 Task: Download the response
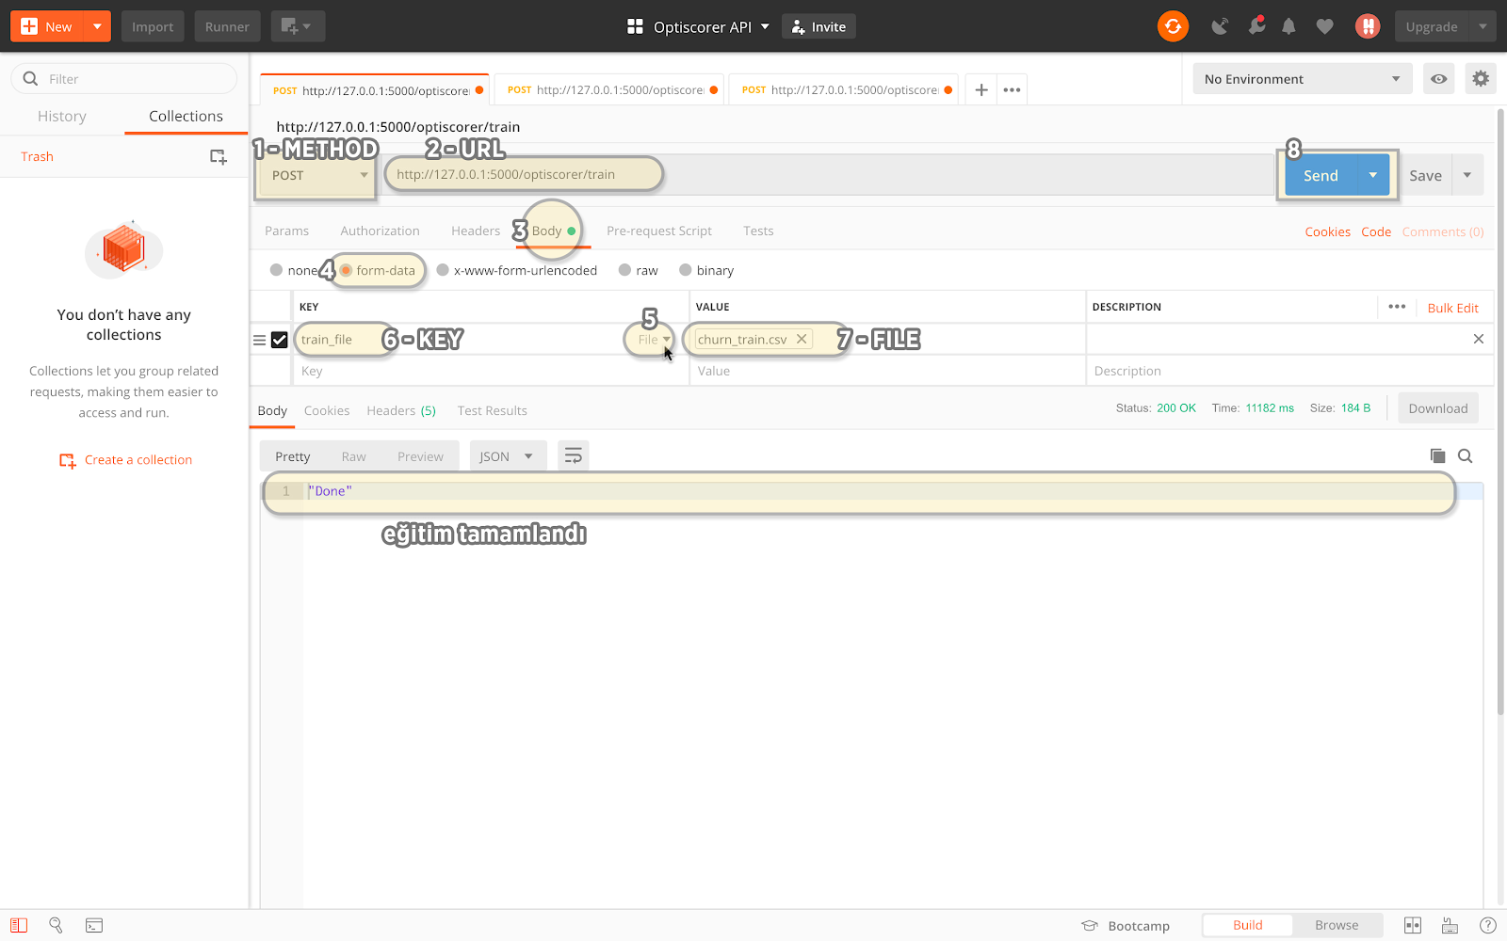point(1438,408)
